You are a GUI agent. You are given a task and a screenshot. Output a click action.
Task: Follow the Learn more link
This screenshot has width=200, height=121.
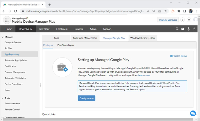click(x=144, y=75)
